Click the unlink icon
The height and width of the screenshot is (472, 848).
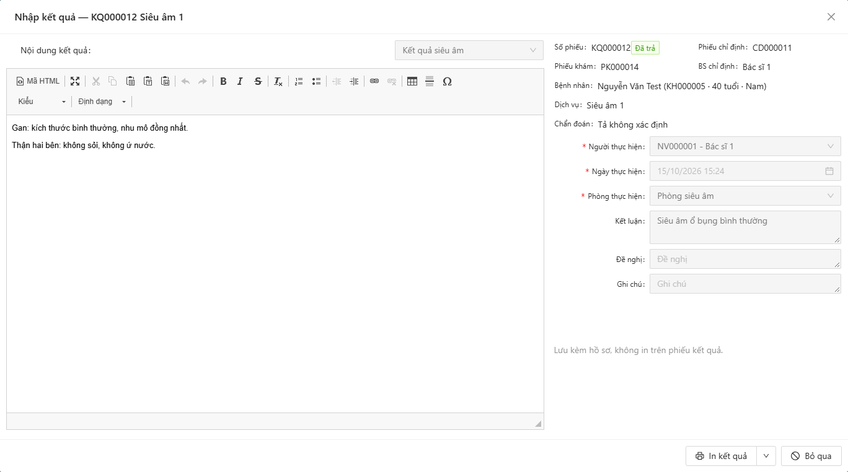392,81
